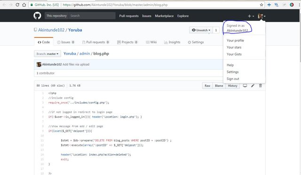Open Akintunde102 owner link in title

51,30
